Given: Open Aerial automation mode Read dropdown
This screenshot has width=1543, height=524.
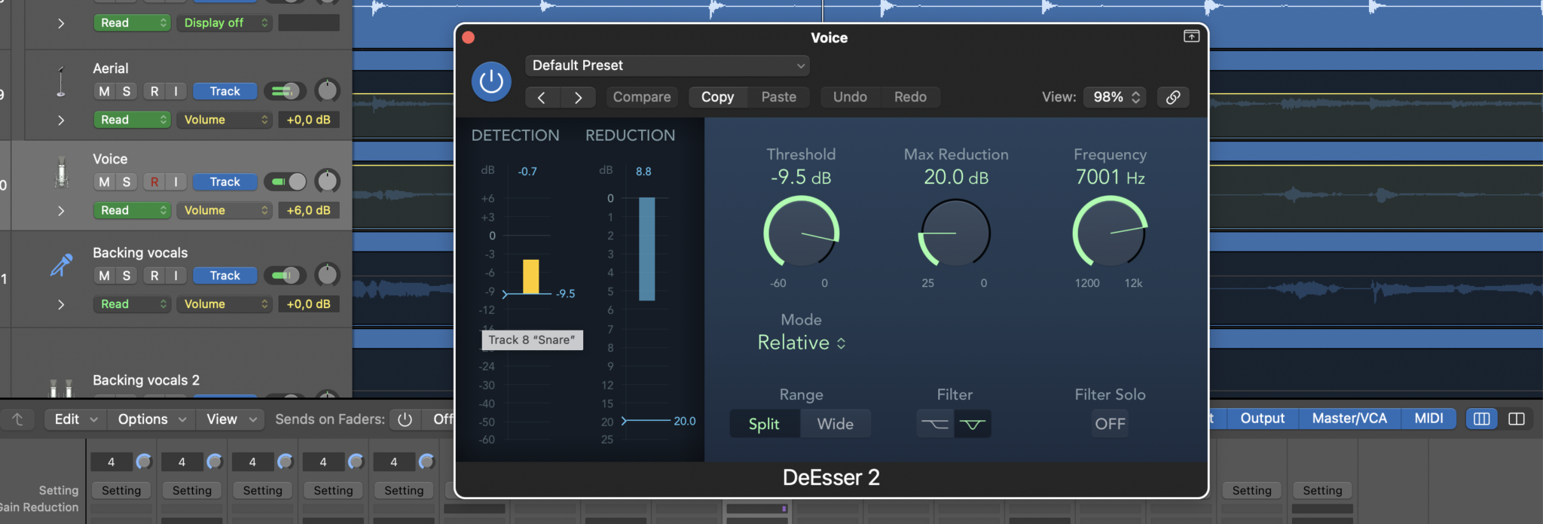Looking at the screenshot, I should click(x=132, y=120).
